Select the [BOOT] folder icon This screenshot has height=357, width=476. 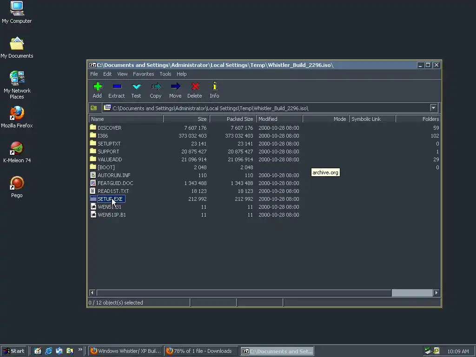[93, 167]
